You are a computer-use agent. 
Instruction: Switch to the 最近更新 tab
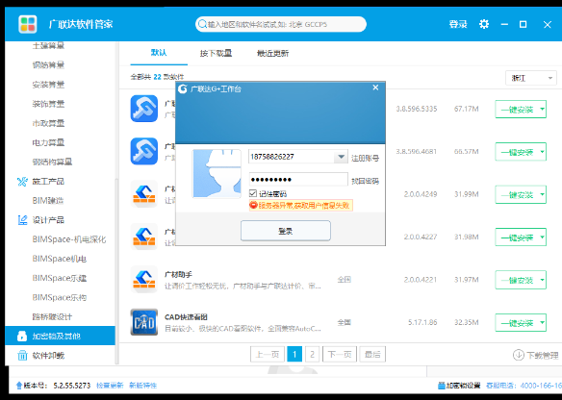(272, 53)
